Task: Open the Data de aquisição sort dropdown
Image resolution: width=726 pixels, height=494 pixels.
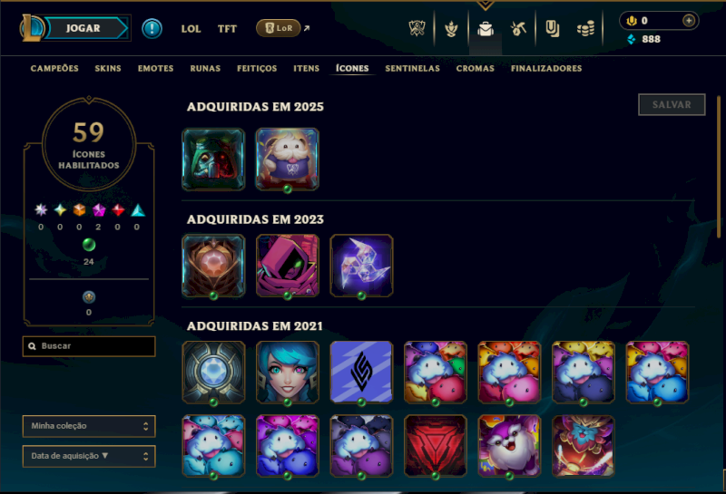Action: pyautogui.click(x=89, y=456)
